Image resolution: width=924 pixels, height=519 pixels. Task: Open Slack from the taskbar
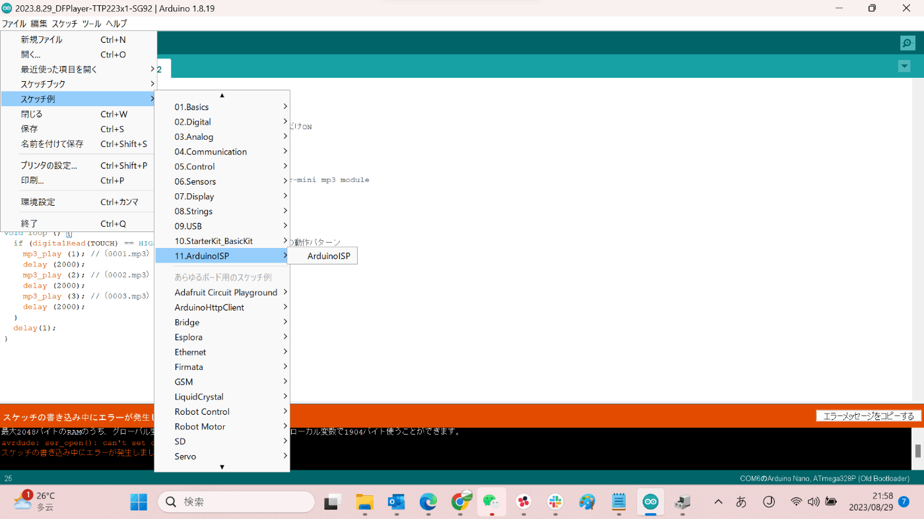click(x=555, y=502)
